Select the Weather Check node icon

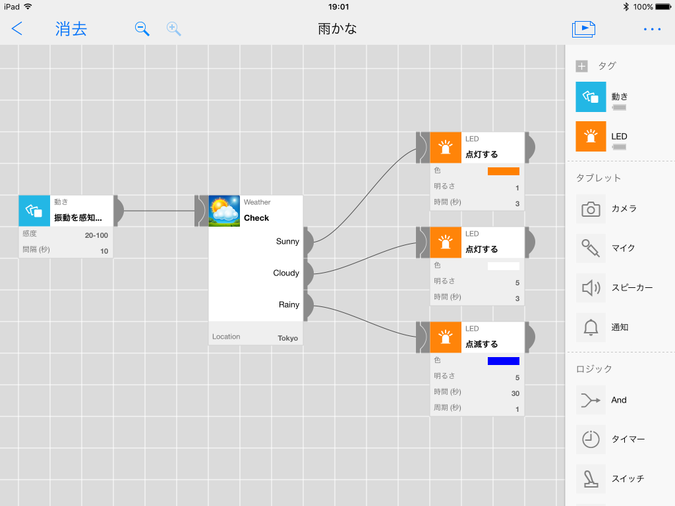coord(224,211)
